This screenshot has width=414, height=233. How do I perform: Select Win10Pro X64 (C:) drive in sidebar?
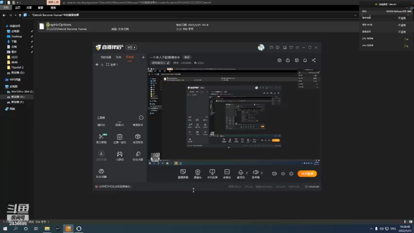click(x=20, y=92)
